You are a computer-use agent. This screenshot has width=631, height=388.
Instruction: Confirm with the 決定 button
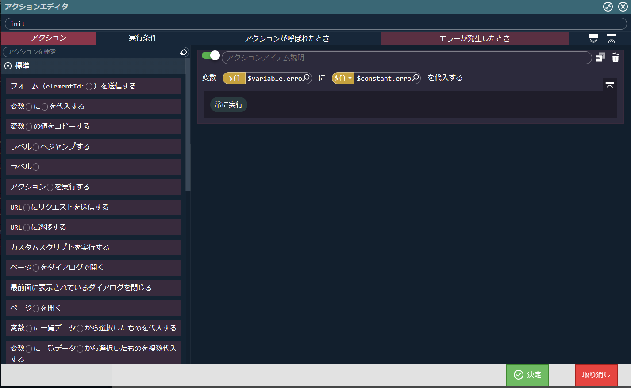[x=527, y=375]
